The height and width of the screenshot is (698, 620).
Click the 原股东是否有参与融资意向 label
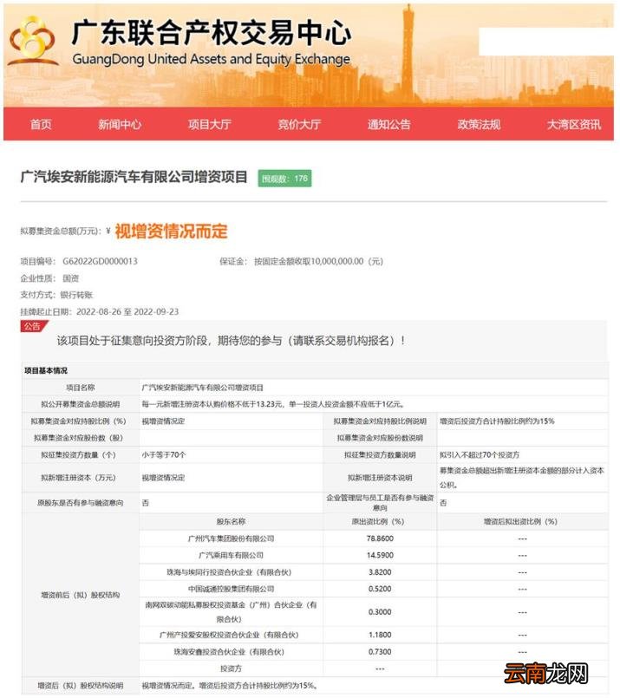point(81,503)
